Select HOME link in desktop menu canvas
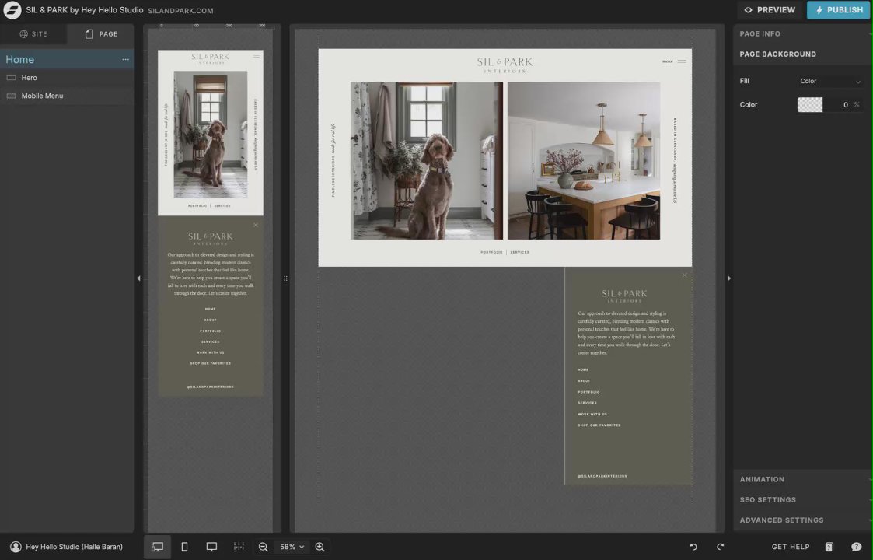873x560 pixels. [x=583, y=370]
